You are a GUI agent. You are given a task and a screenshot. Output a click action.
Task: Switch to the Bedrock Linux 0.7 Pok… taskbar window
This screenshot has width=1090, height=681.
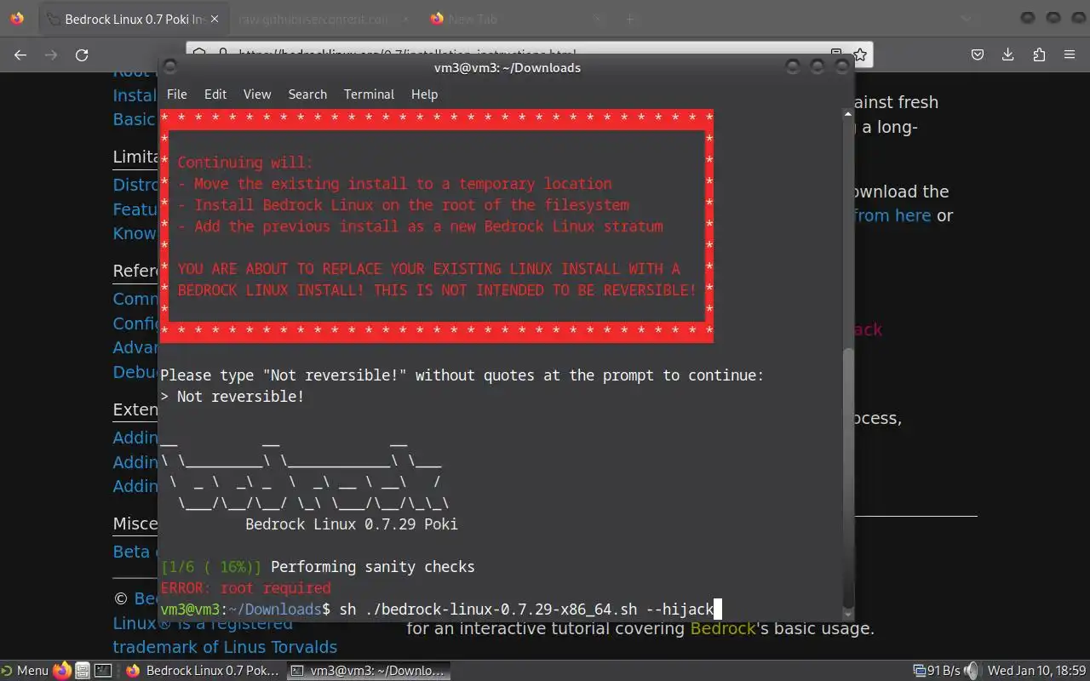coord(202,671)
